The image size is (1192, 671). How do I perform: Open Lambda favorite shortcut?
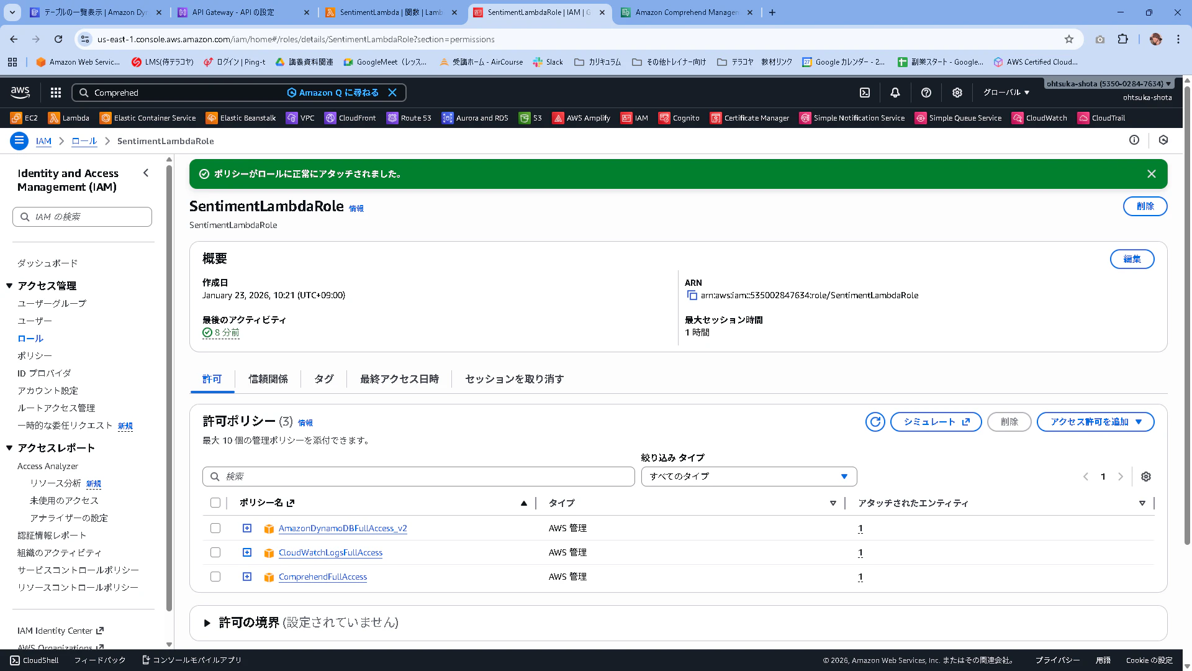point(69,118)
